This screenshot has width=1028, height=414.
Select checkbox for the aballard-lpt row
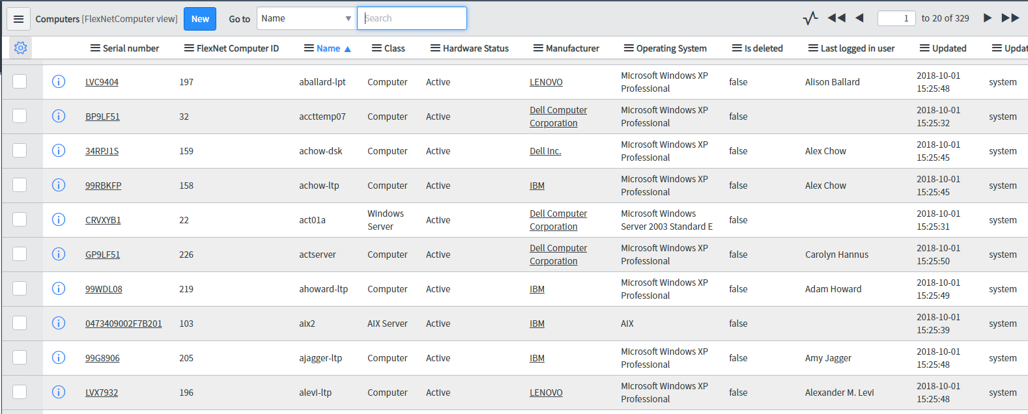coord(20,82)
